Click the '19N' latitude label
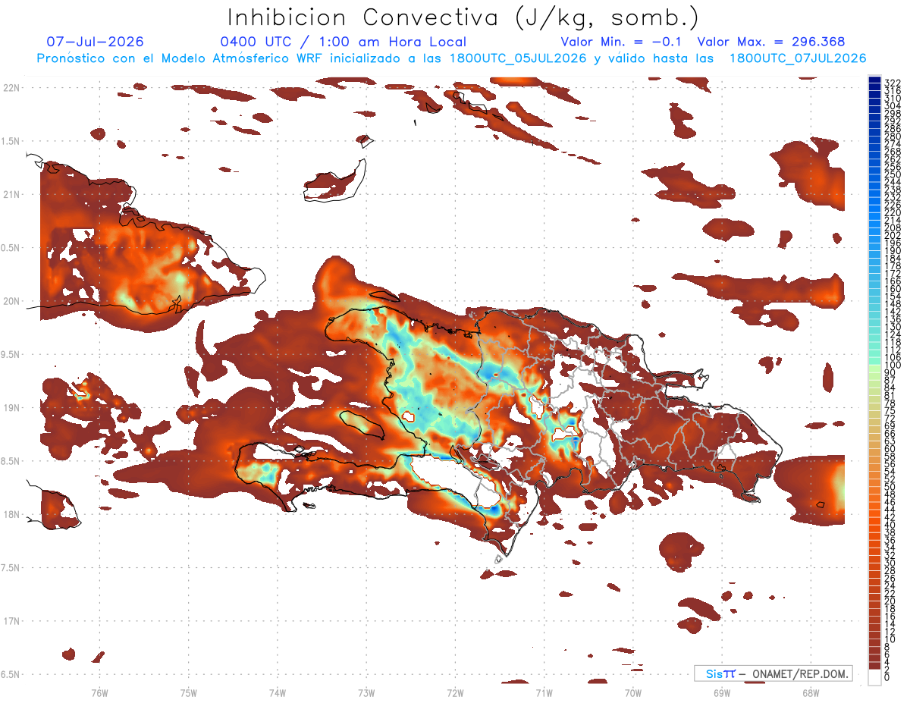Image resolution: width=910 pixels, height=703 pixels. [11, 407]
